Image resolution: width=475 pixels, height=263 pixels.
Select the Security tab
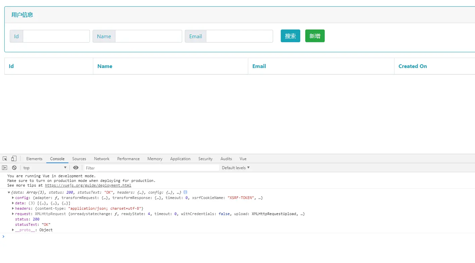click(205, 159)
